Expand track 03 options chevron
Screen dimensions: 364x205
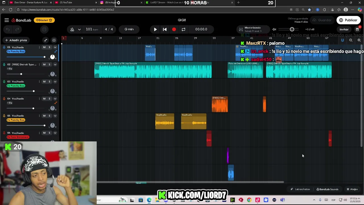[x=55, y=81]
